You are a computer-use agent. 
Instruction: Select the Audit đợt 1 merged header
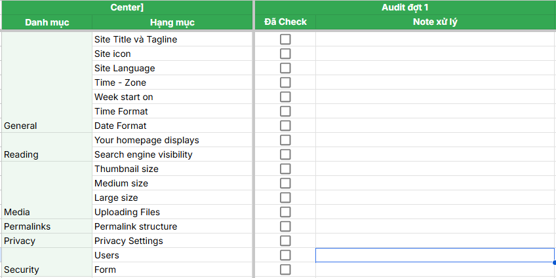pos(405,7)
